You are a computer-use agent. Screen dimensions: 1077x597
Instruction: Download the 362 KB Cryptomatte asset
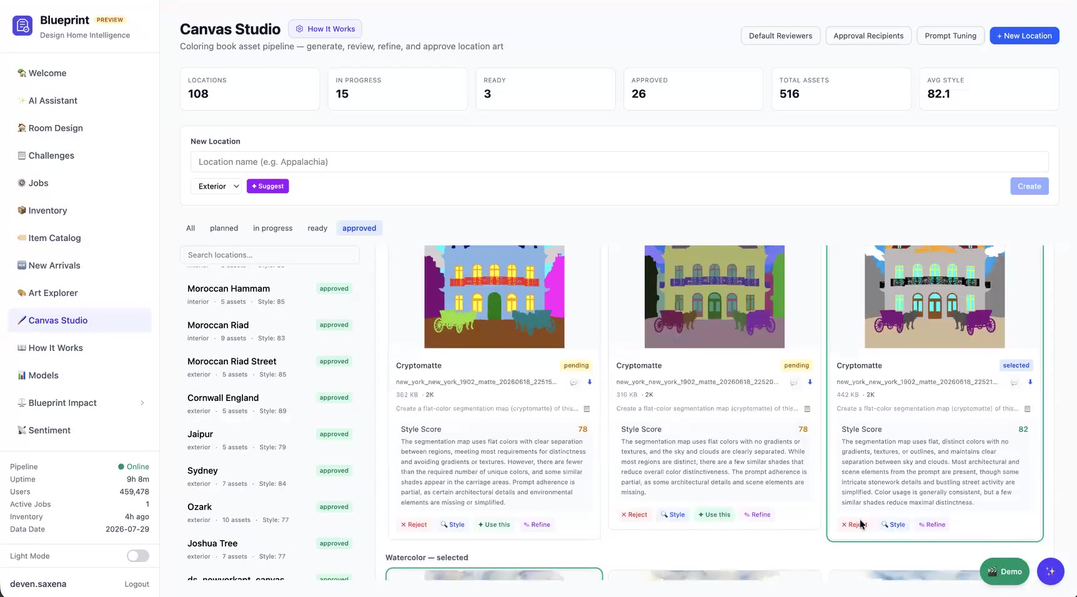[x=589, y=382]
